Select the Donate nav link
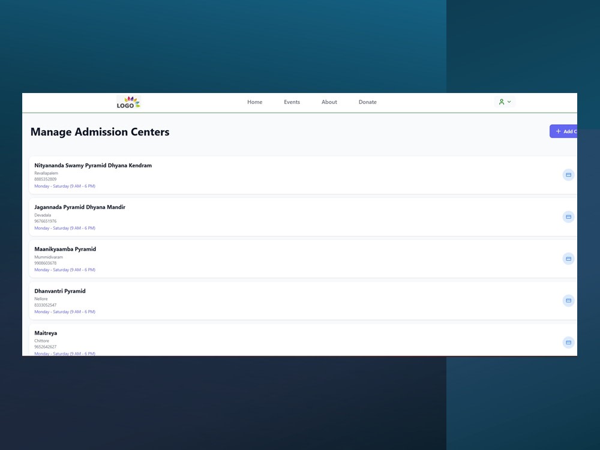 pos(367,102)
